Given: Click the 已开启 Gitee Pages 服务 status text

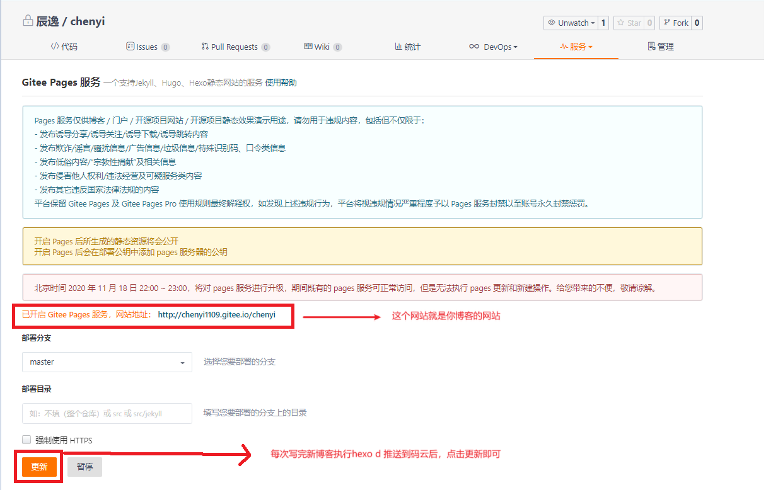Looking at the screenshot, I should tap(87, 315).
